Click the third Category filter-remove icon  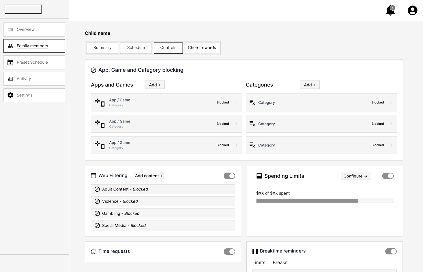tap(252, 145)
